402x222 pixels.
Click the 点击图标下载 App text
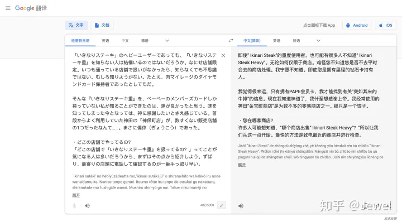click(x=319, y=25)
